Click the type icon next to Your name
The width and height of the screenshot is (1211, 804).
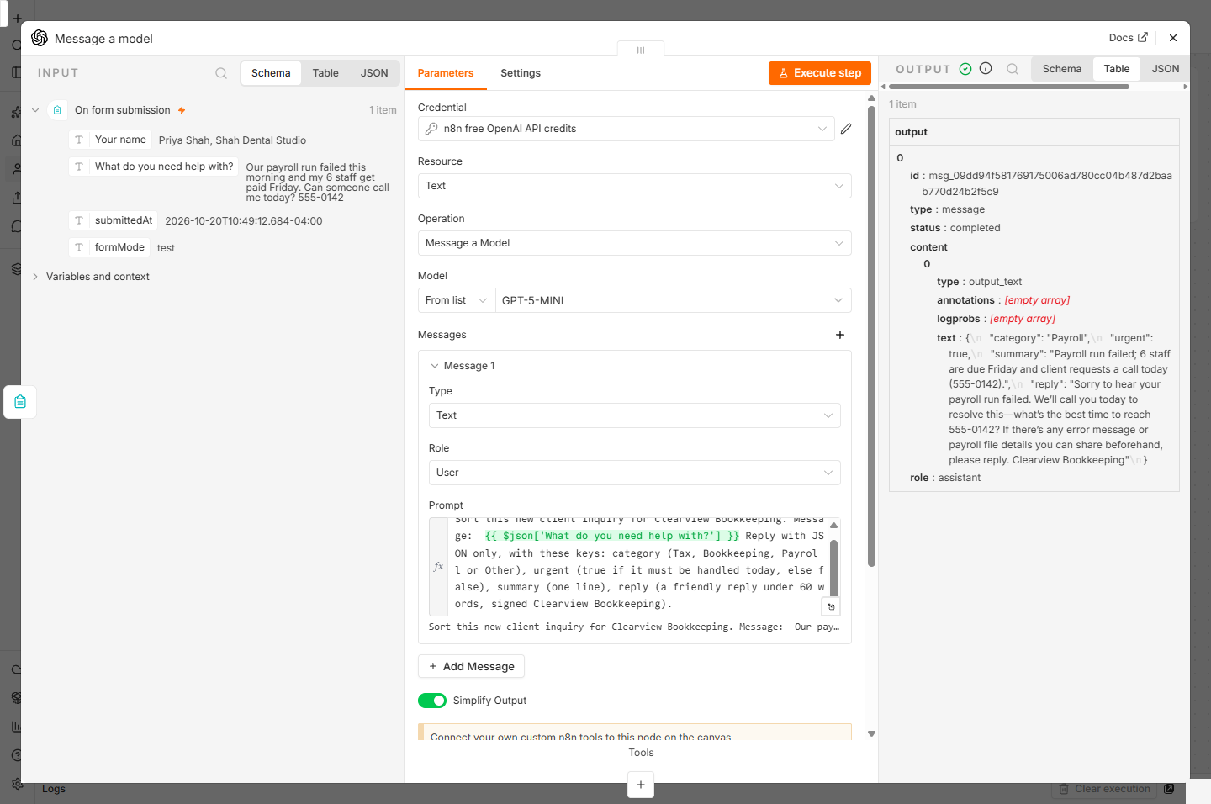pyautogui.click(x=79, y=140)
